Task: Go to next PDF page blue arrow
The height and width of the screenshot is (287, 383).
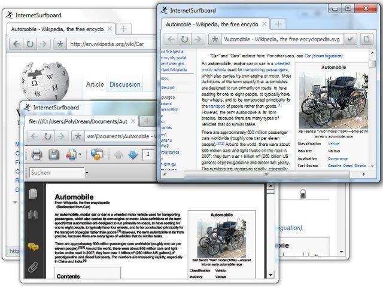Action: pos(133,154)
